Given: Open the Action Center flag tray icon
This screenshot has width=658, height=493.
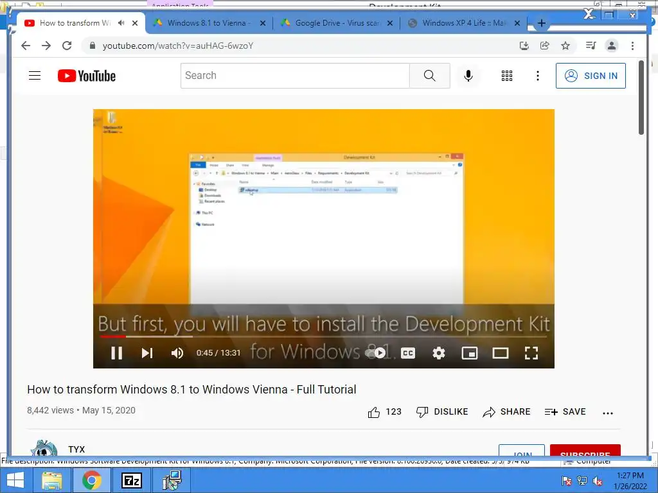Looking at the screenshot, I should click(567, 481).
